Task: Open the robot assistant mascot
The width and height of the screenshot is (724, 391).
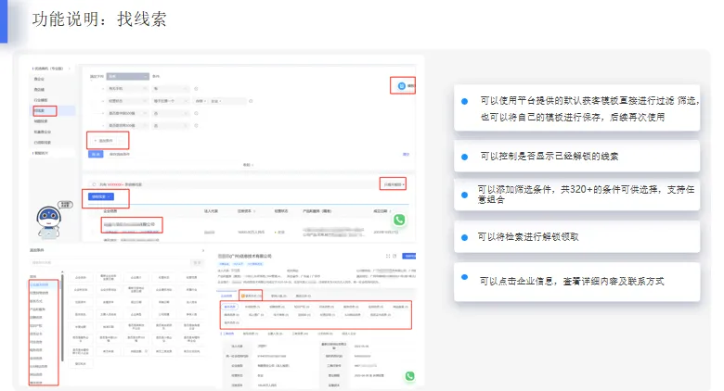Action: [x=48, y=221]
